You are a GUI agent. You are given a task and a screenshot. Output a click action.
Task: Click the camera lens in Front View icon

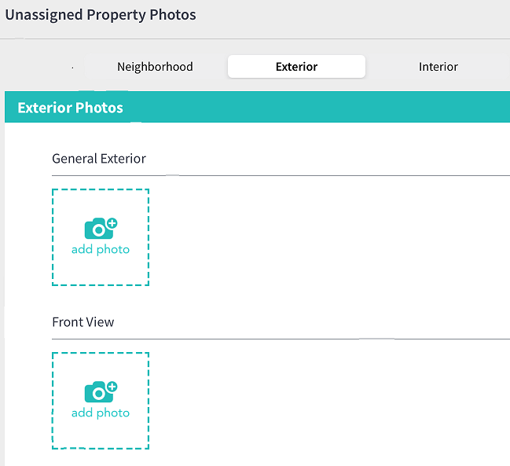(x=98, y=394)
